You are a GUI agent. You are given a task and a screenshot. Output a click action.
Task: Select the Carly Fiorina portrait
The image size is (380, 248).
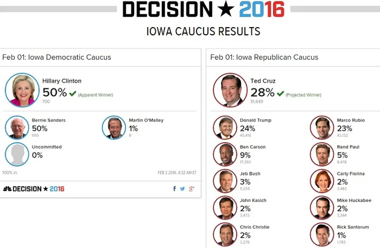(x=322, y=181)
